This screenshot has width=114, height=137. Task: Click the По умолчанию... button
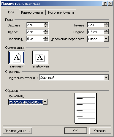coord(17,131)
